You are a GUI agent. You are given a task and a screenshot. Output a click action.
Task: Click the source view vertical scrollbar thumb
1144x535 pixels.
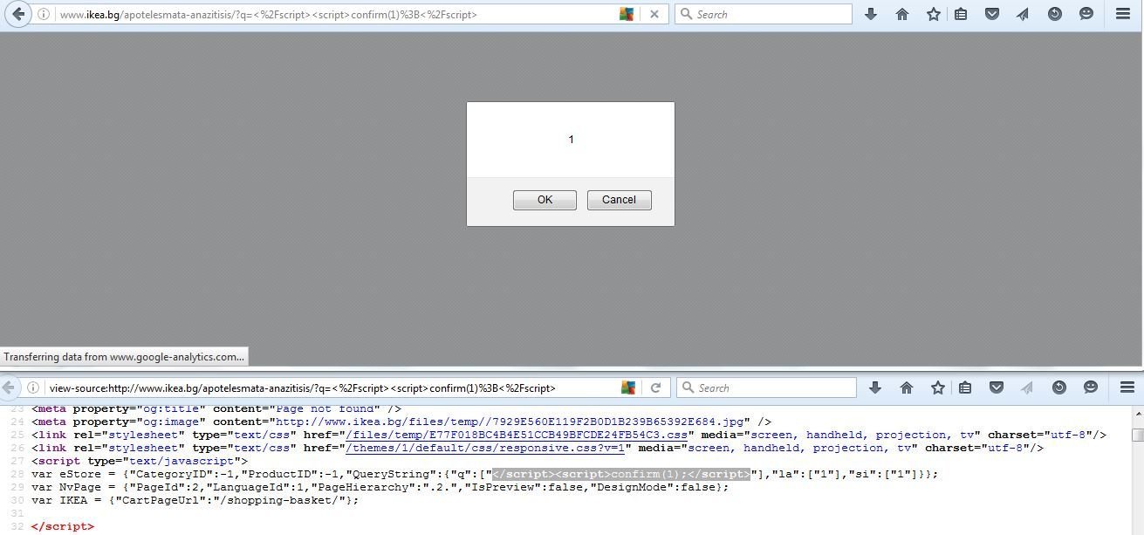1137,434
